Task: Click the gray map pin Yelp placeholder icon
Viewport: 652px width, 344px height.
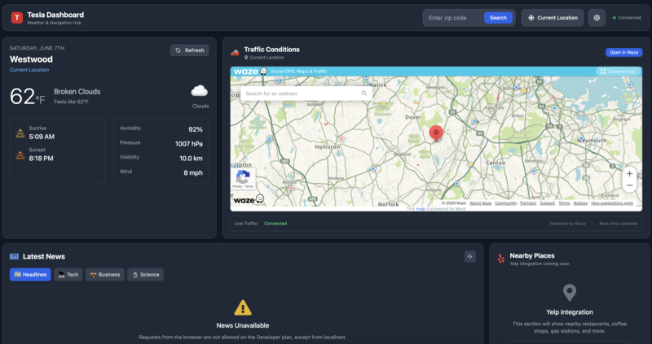Action: (569, 293)
